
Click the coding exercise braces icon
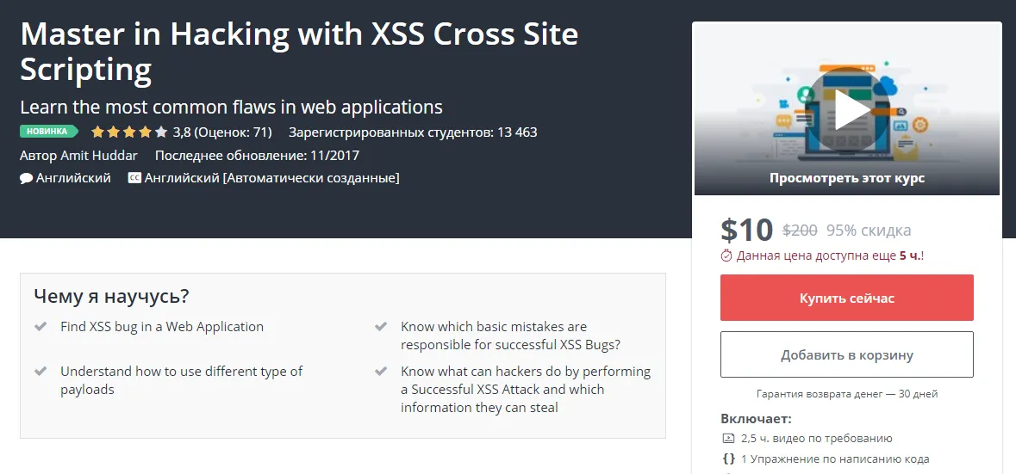point(728,459)
